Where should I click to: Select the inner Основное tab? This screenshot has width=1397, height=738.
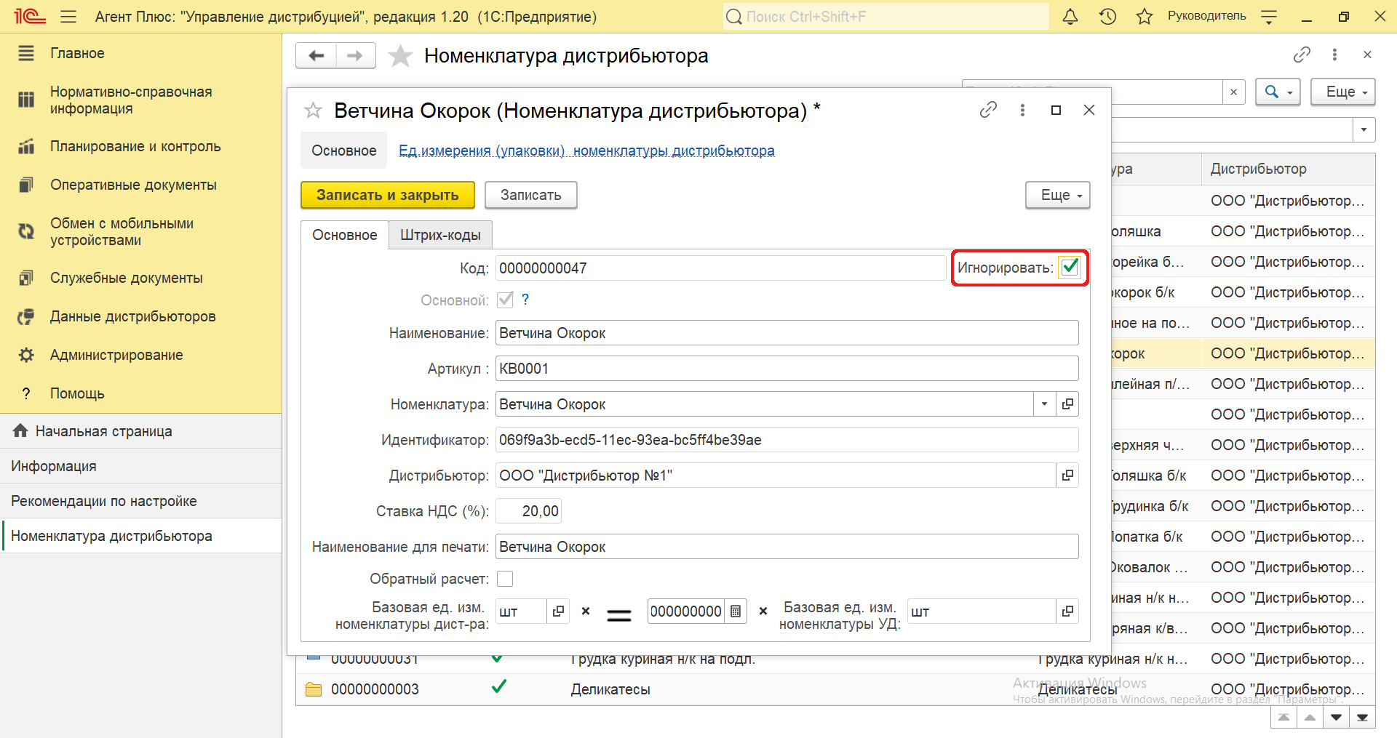(345, 235)
